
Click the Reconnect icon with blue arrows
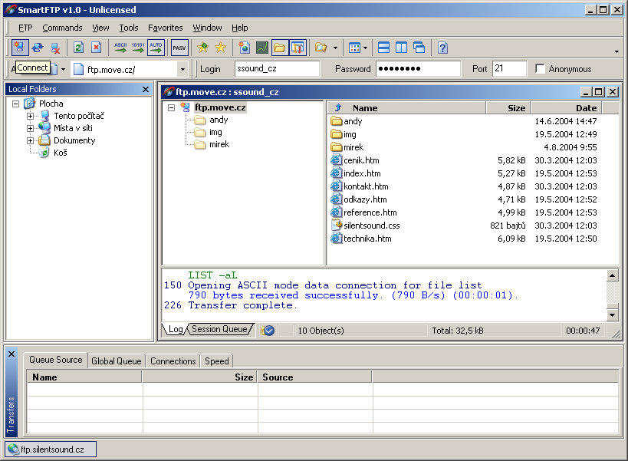[x=38, y=48]
